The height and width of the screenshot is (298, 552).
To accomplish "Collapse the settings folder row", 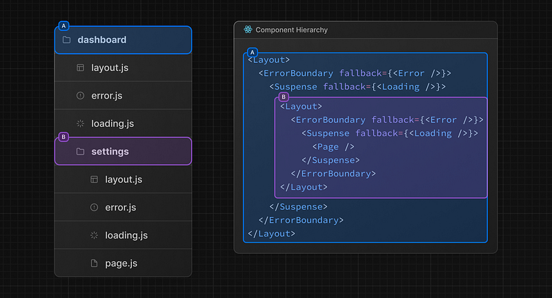I will 123,151.
